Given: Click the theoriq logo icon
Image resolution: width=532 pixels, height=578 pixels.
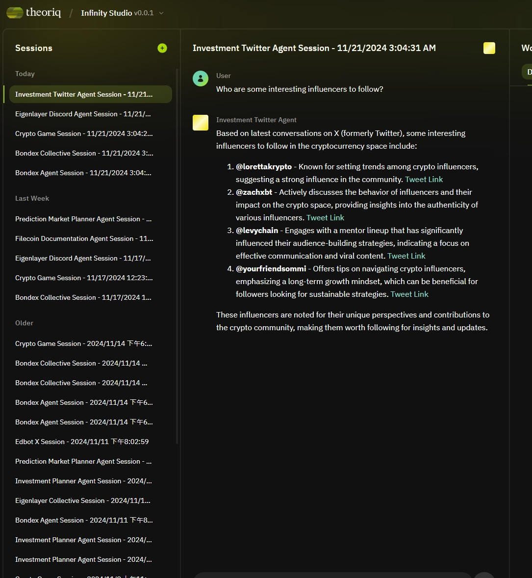Looking at the screenshot, I should click(x=15, y=13).
